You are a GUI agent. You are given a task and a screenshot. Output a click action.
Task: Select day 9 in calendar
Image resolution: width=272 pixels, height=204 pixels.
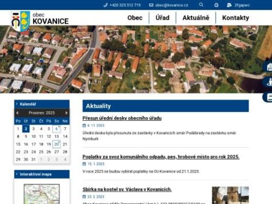pos(26,137)
